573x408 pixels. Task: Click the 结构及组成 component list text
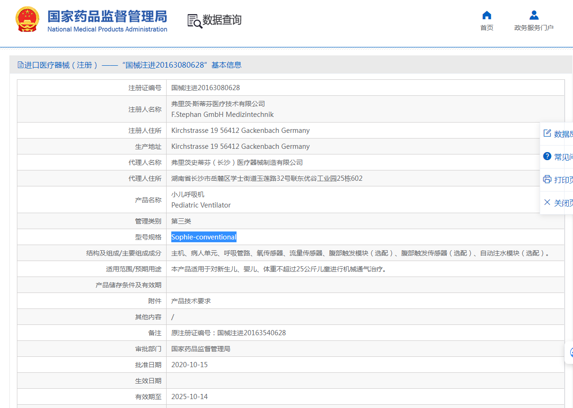(x=360, y=253)
